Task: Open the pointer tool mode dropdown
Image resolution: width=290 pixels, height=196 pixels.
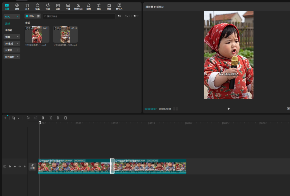Action: click(x=19, y=118)
